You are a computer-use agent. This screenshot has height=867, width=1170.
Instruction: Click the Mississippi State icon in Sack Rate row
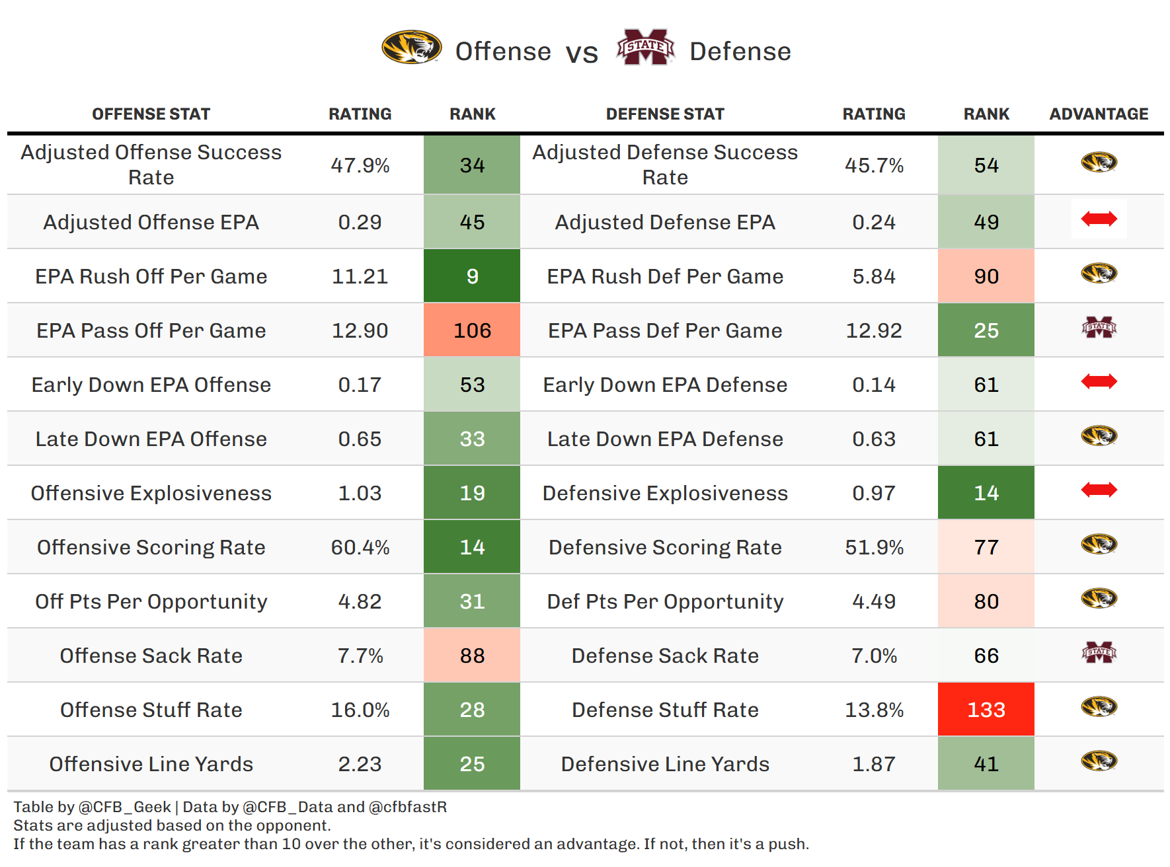pyautogui.click(x=1099, y=652)
